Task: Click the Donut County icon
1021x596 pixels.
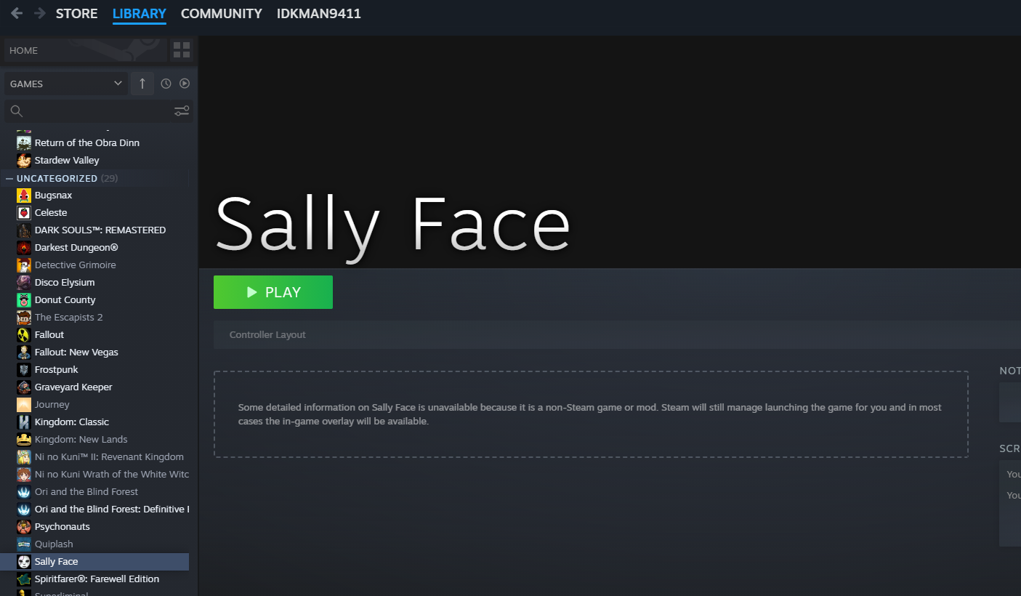Action: tap(24, 300)
